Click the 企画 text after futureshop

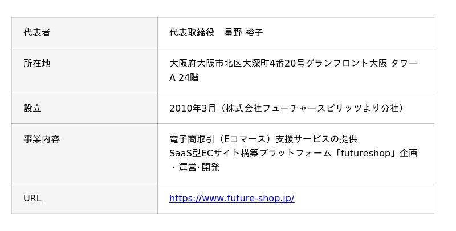coord(409,153)
